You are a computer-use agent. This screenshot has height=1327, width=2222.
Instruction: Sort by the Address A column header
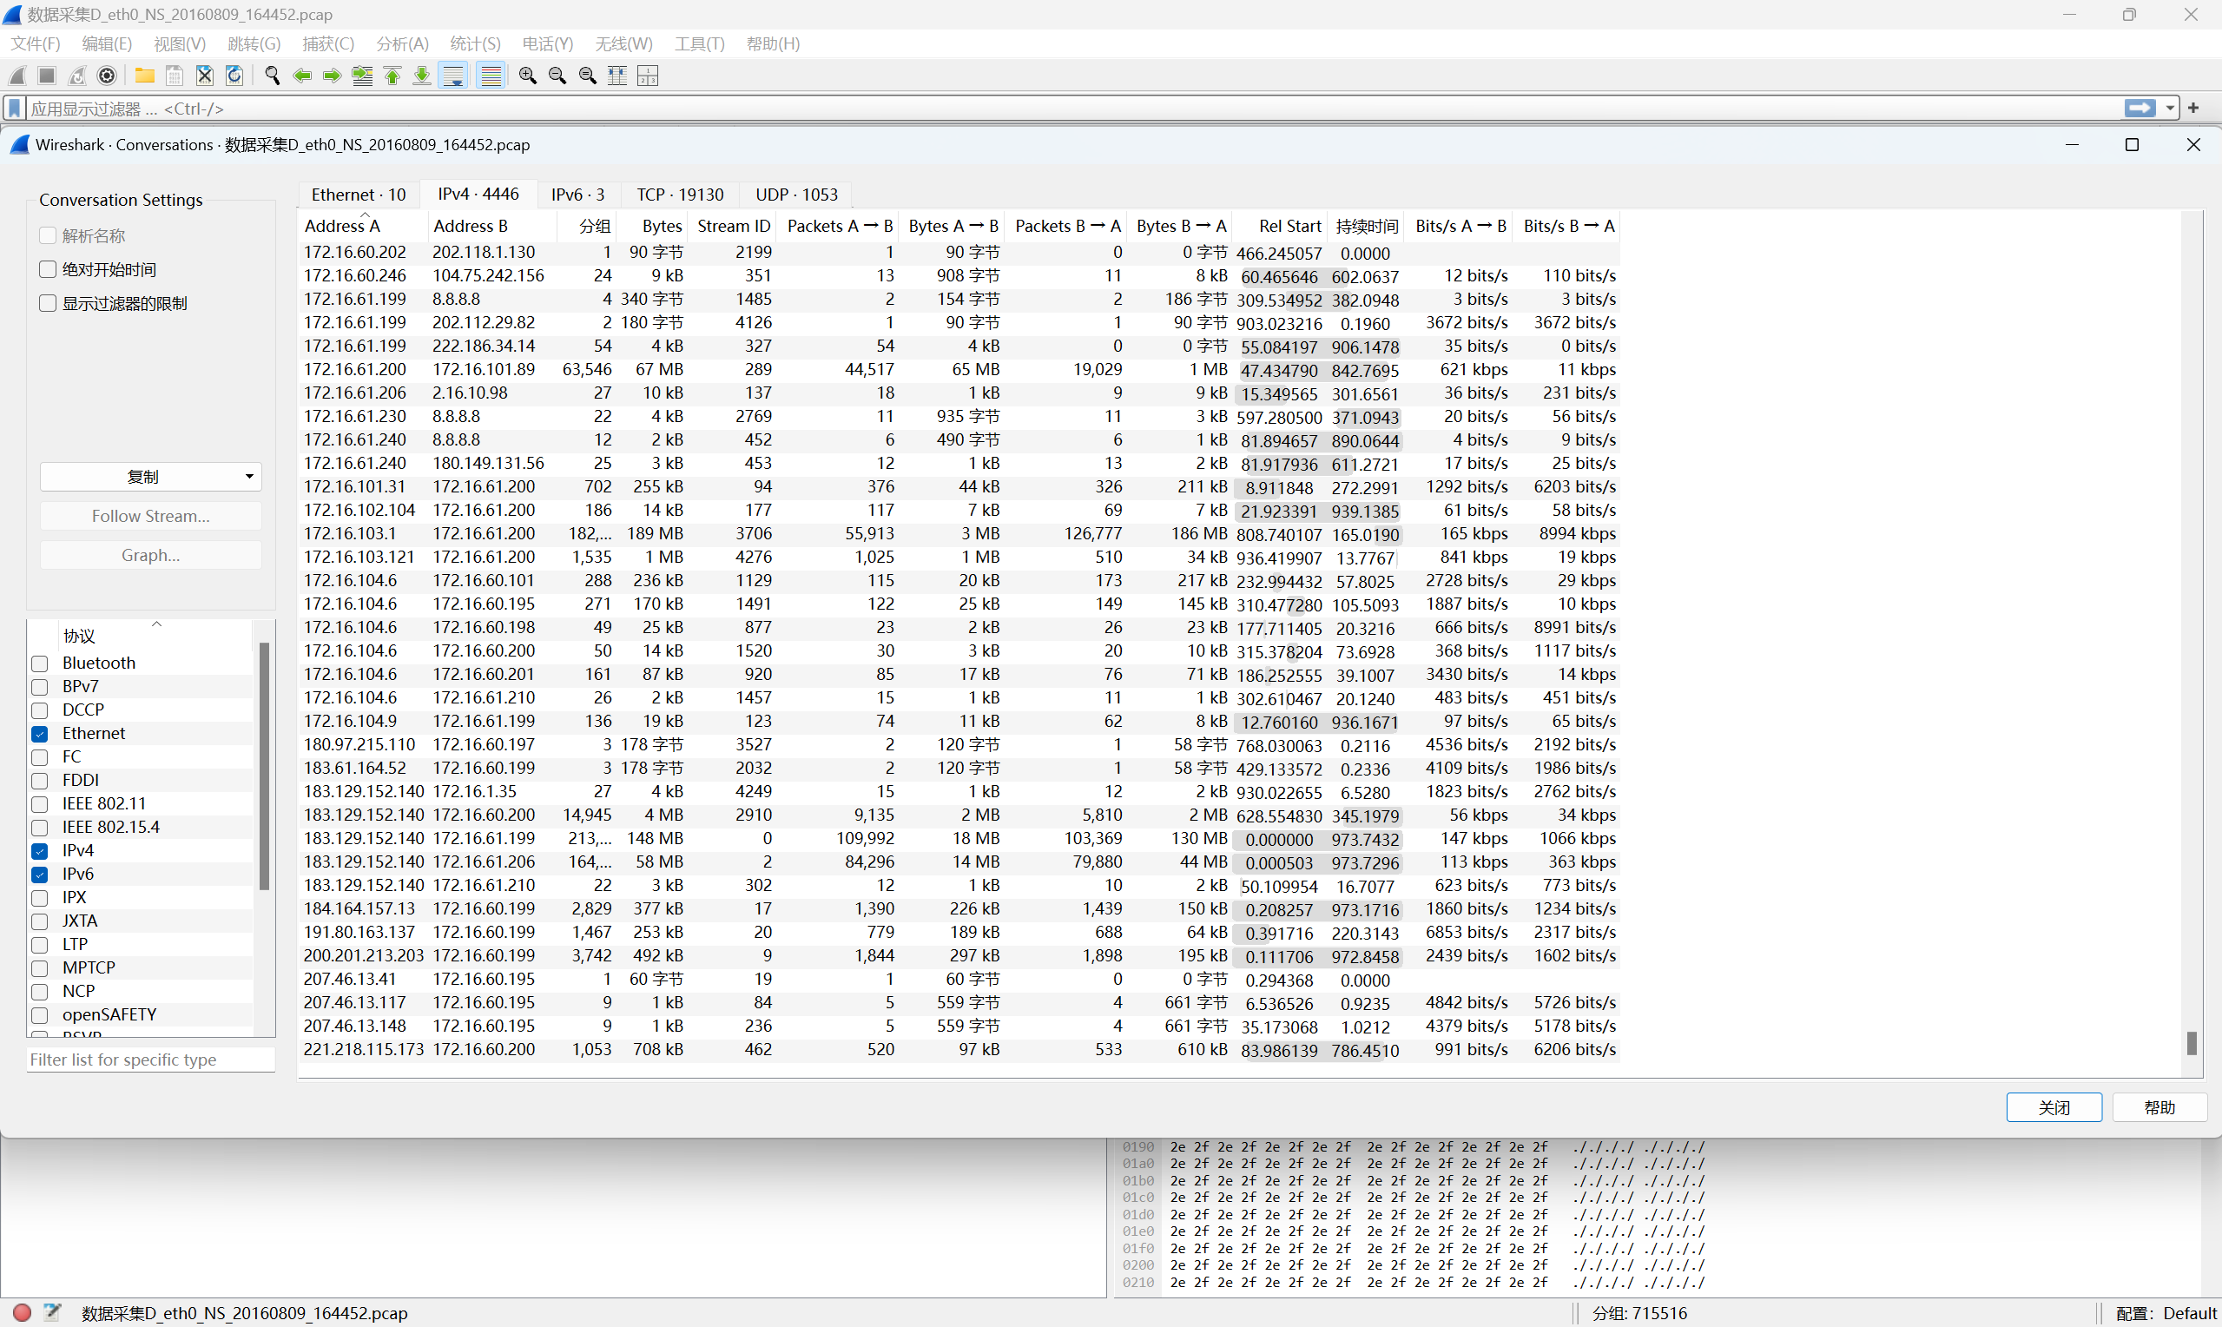click(364, 225)
